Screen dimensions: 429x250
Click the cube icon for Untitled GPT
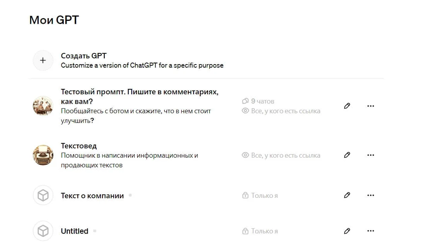43,231
